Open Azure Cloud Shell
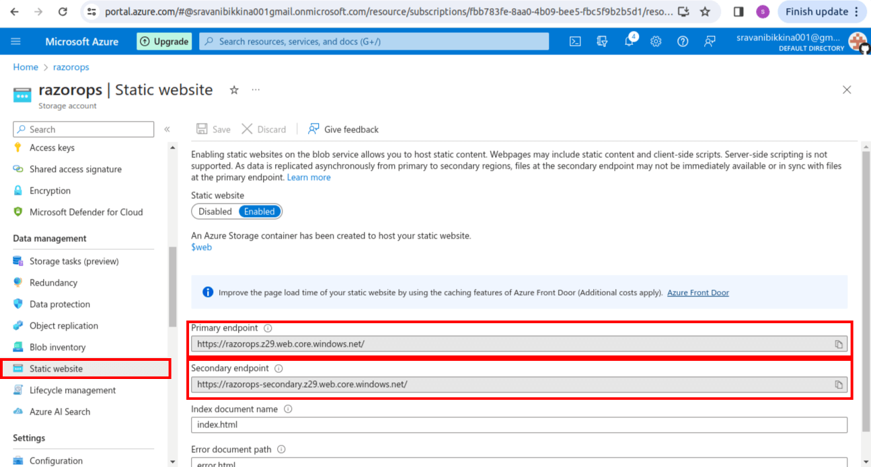871x467 pixels. [x=575, y=41]
